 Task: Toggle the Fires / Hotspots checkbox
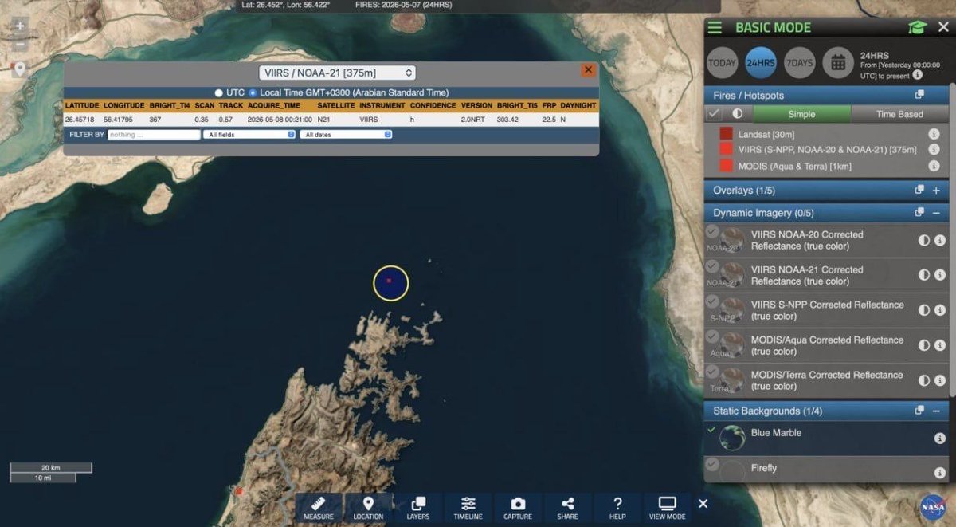pos(715,114)
